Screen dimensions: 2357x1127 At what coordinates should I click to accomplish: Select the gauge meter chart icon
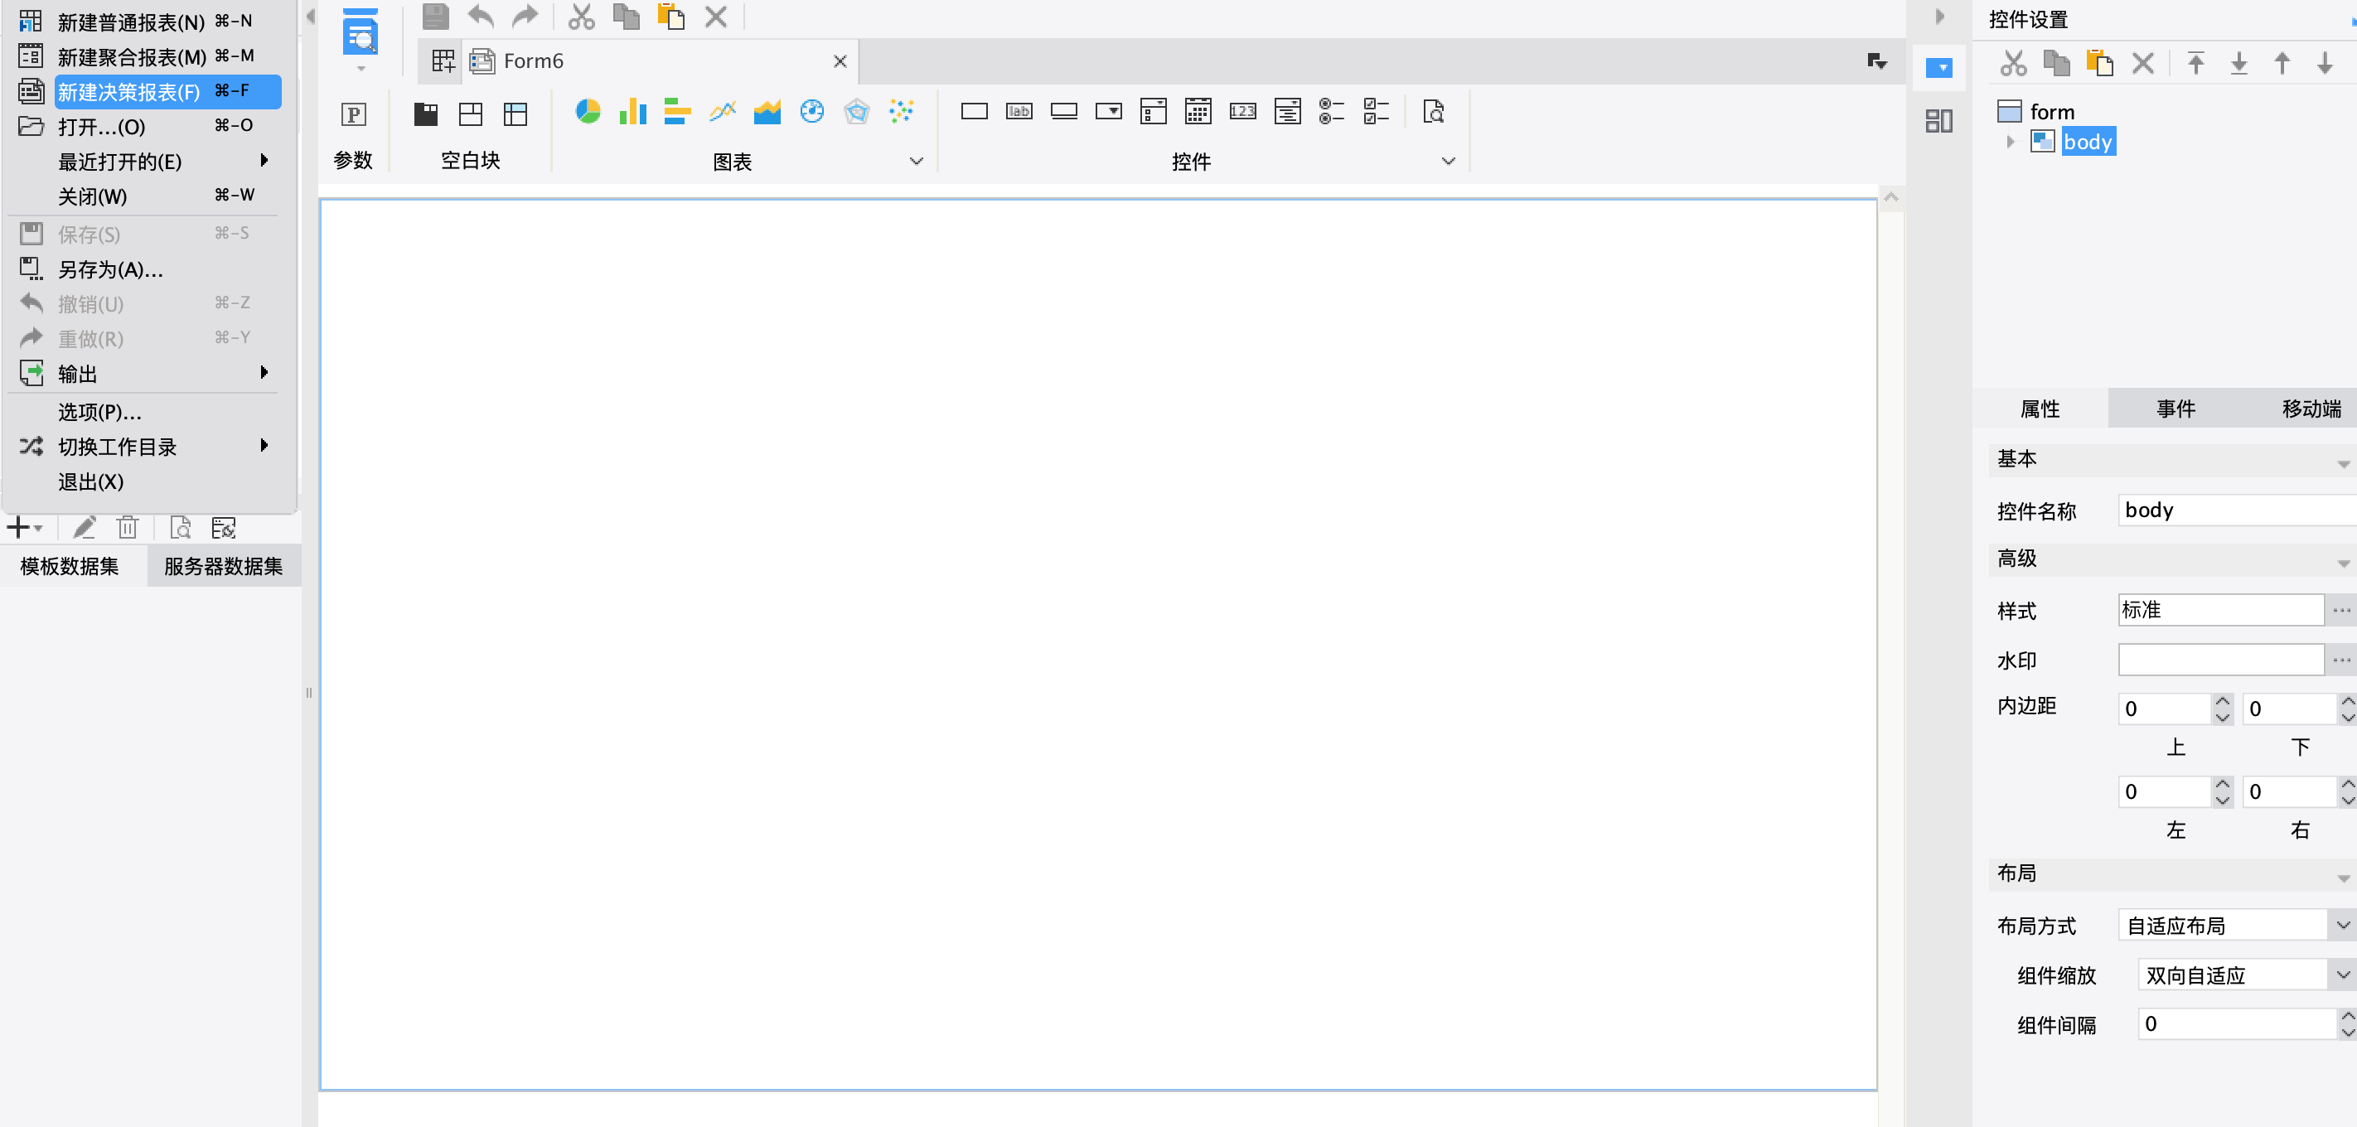[811, 112]
